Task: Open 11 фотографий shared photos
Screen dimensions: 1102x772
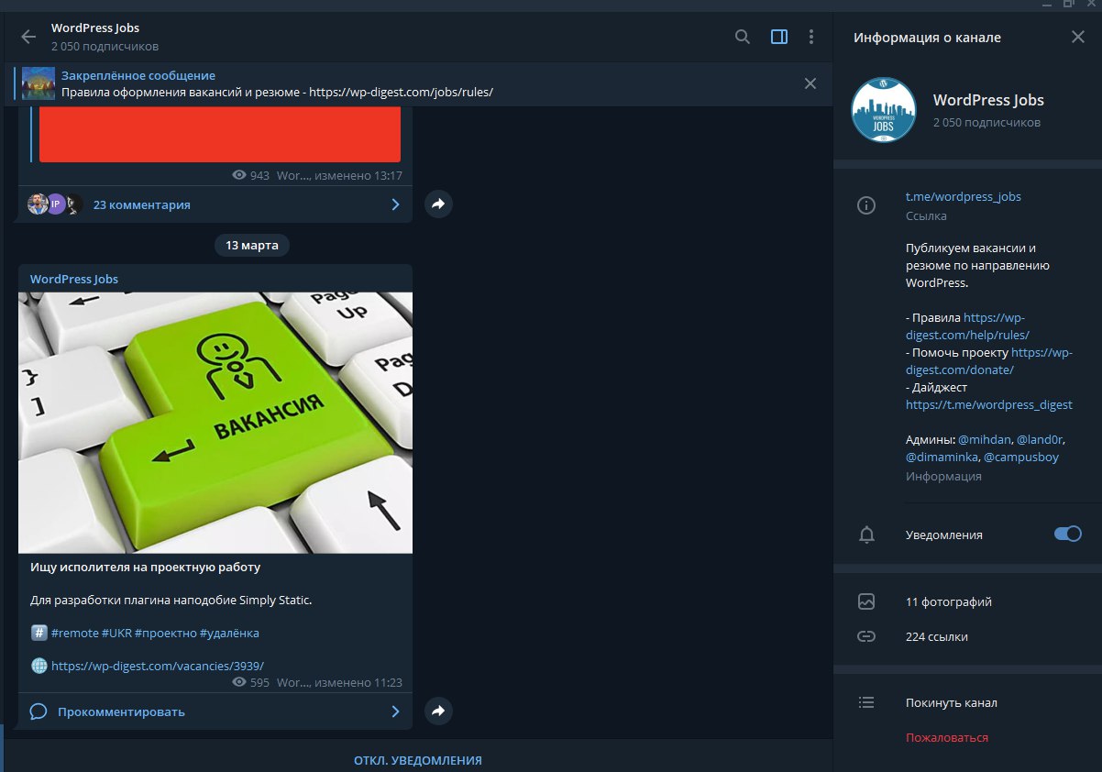Action: [x=949, y=602]
